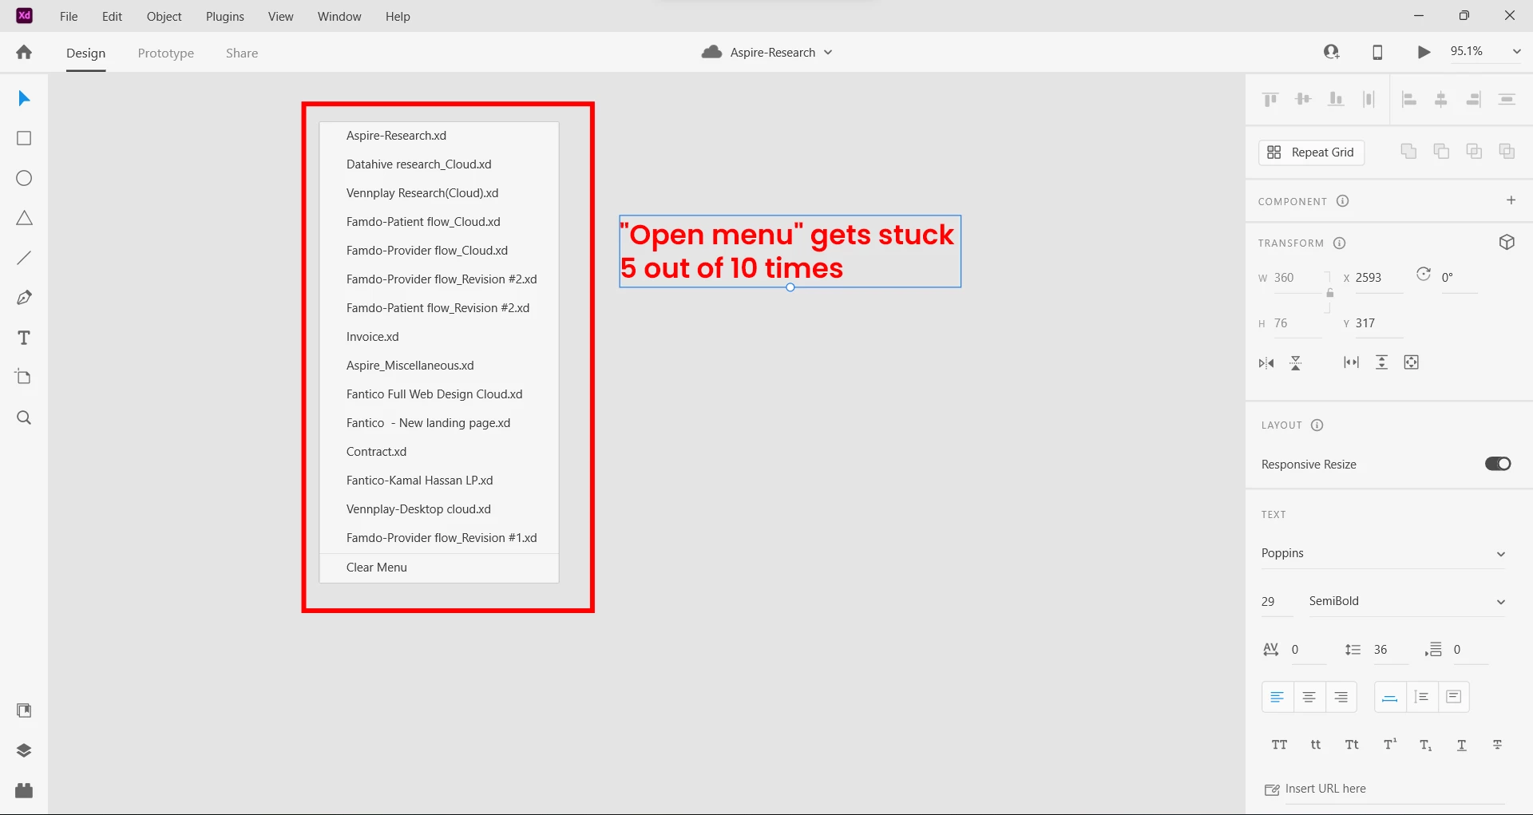Image resolution: width=1533 pixels, height=815 pixels.
Task: Set text align right
Action: coord(1341,697)
